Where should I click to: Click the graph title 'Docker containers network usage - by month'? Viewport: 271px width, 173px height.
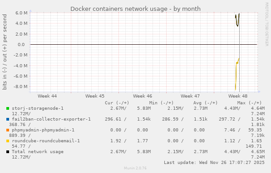point(135,9)
